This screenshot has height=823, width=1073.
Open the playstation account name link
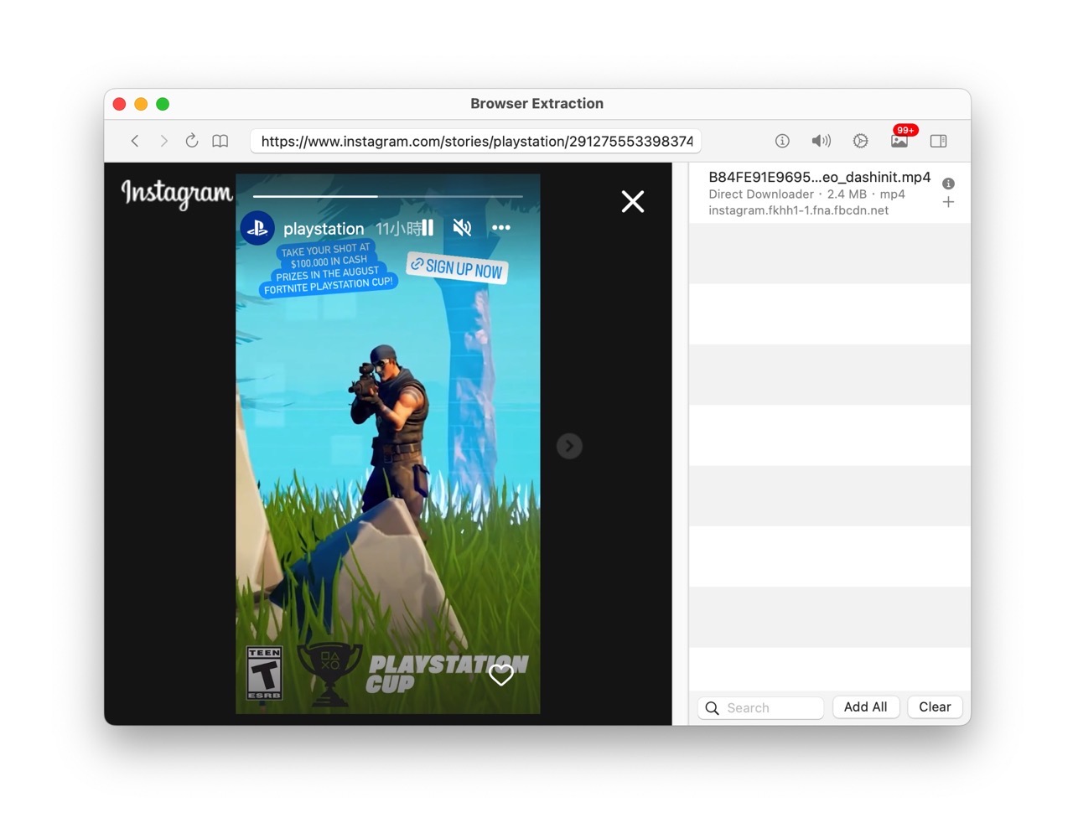pos(324,229)
